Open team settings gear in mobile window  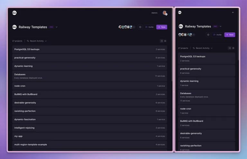[x=208, y=35]
